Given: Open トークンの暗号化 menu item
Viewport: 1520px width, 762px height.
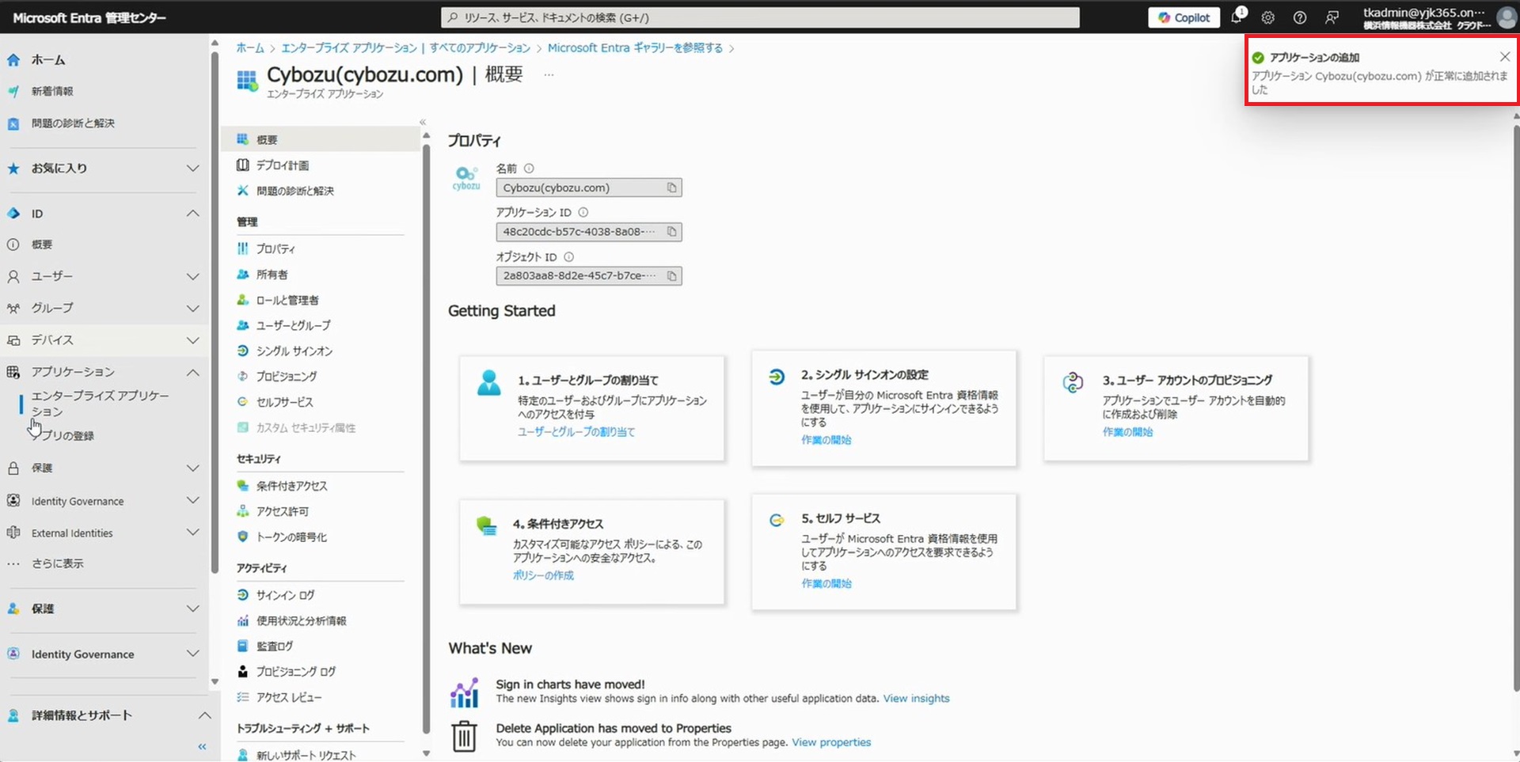Looking at the screenshot, I should pyautogui.click(x=291, y=537).
